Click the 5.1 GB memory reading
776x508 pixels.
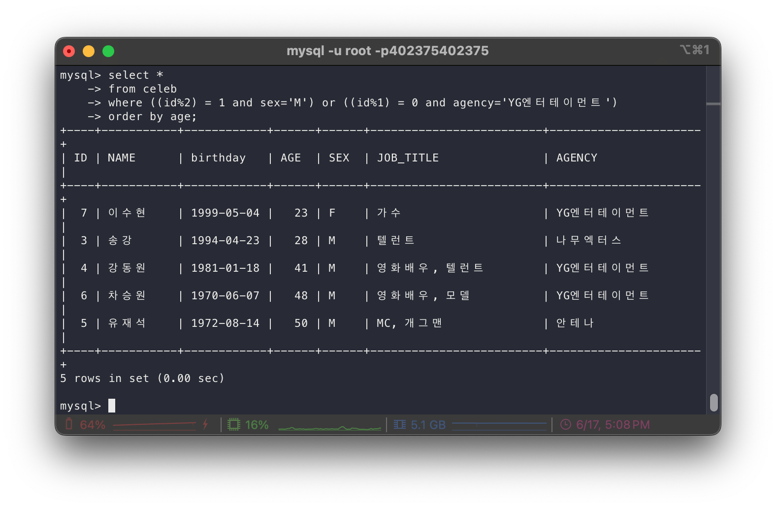[x=428, y=425]
